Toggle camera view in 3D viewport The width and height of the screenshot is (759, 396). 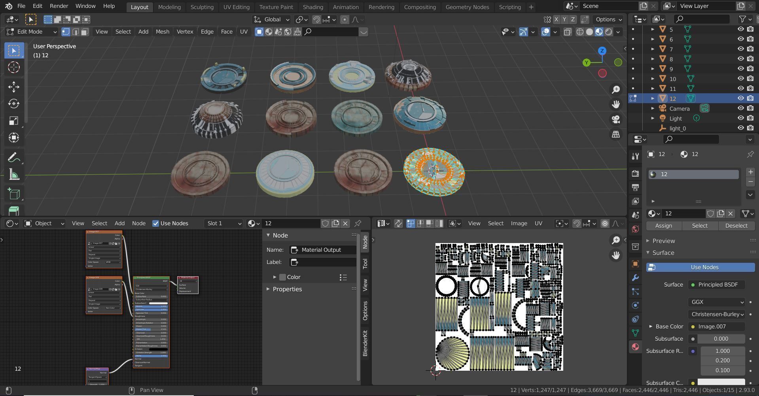tap(616, 119)
